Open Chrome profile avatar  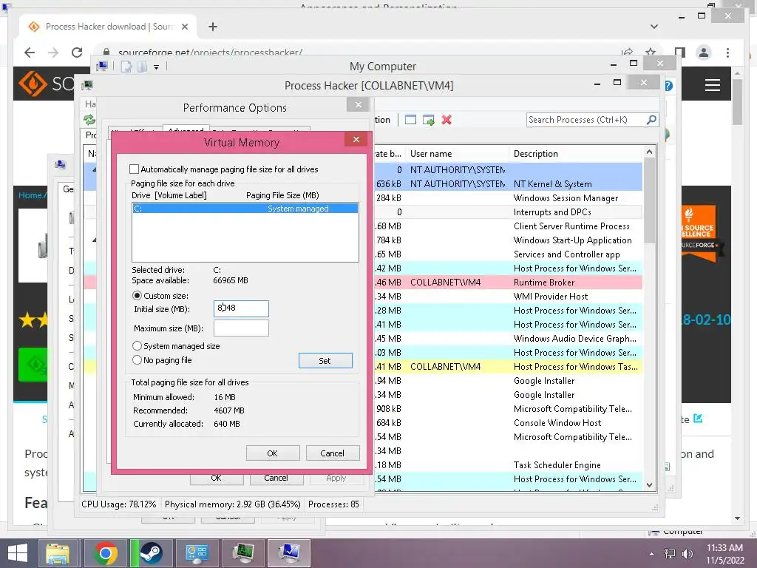coord(704,53)
